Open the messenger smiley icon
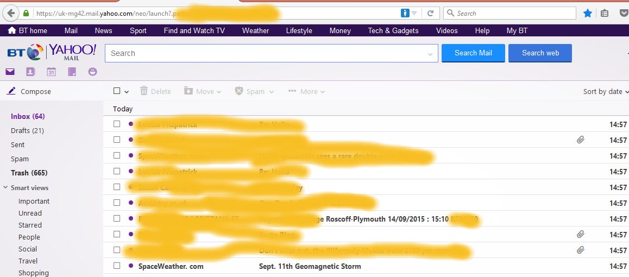This screenshot has width=629, height=277. 92,72
